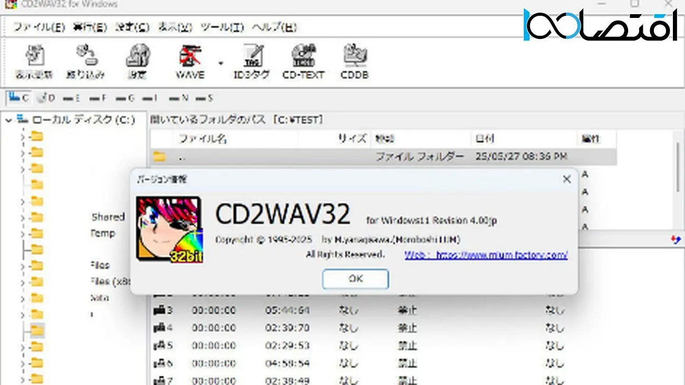This screenshot has height=385, width=685.
Task: Expand the Temp folder tree node
Action: point(23,233)
